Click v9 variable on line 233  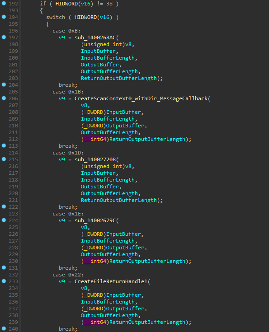pyautogui.click(x=62, y=281)
